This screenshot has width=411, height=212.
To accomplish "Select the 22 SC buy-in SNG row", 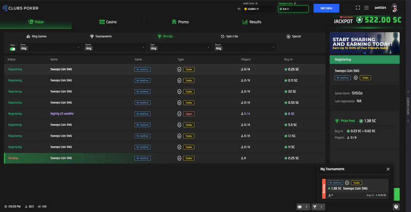I will [x=164, y=92].
